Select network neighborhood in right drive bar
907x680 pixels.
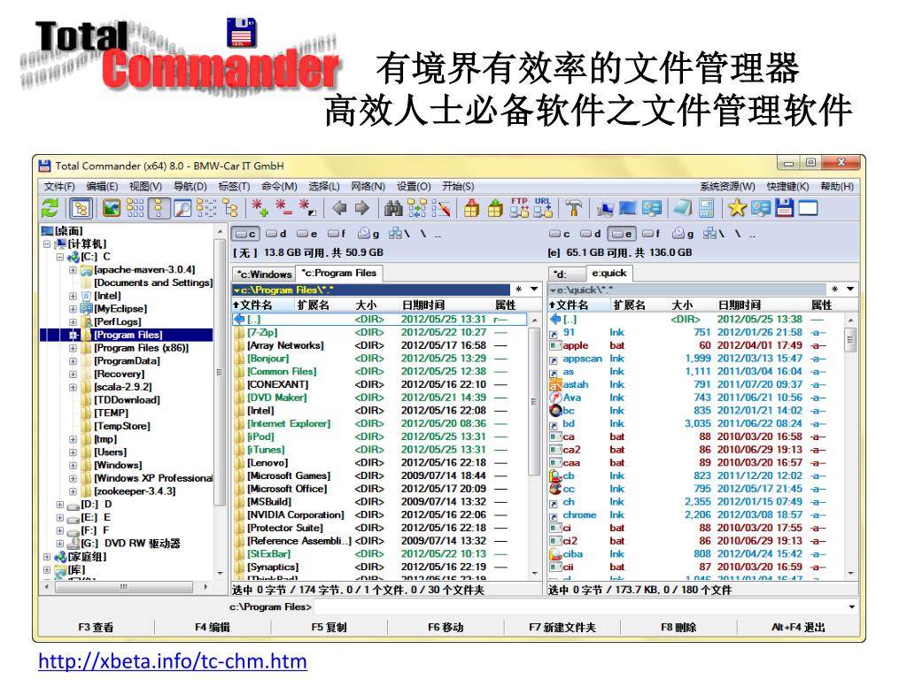coord(712,234)
